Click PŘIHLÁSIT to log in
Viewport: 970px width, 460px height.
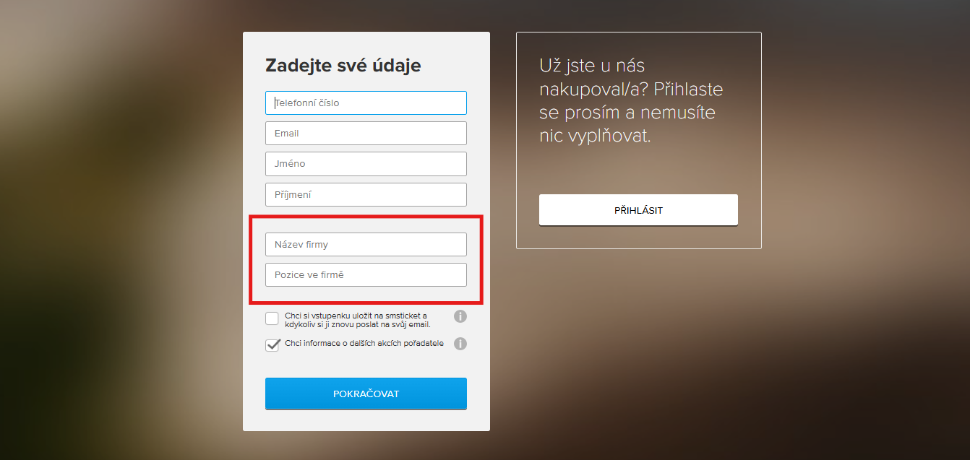638,209
